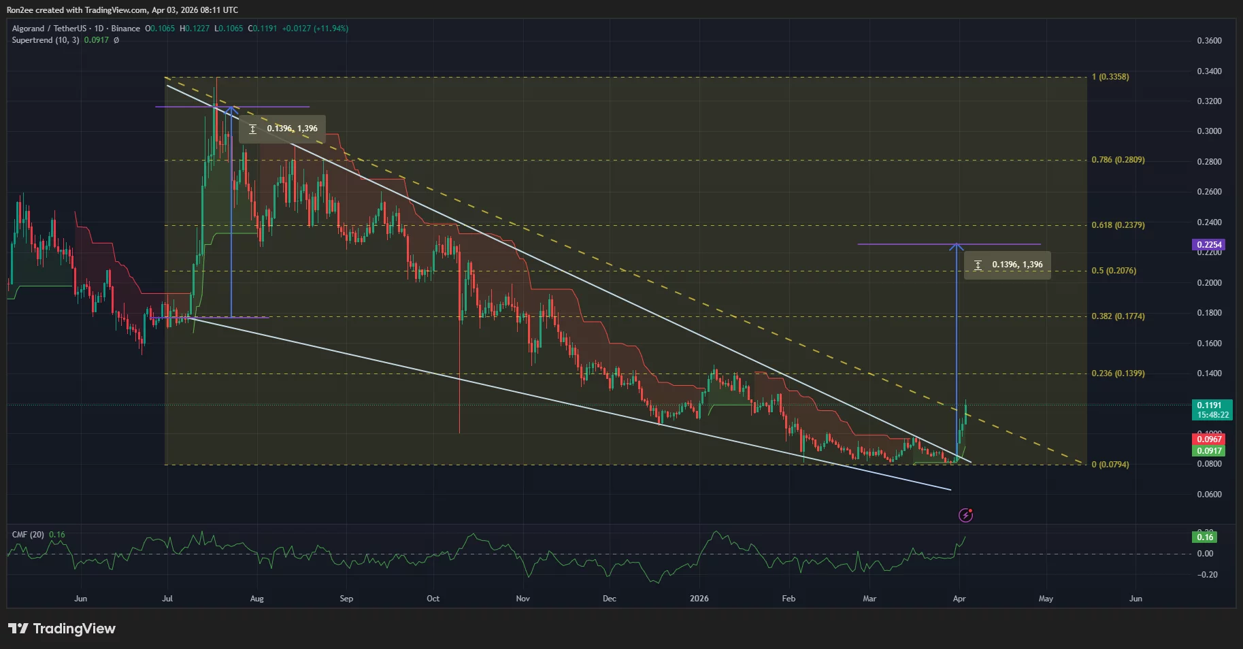Click the purple lightning event icon near the April candles
The width and height of the screenshot is (1243, 649).
tap(967, 515)
